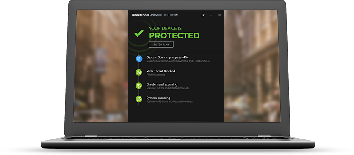Click the SYSTEM SCAN button
This screenshot has height=155, width=354.
click(161, 44)
